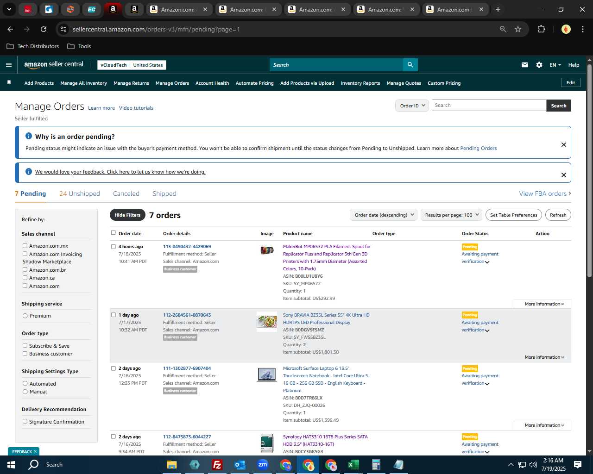Check the Business customer order type filter
593x474 pixels.
click(x=25, y=353)
